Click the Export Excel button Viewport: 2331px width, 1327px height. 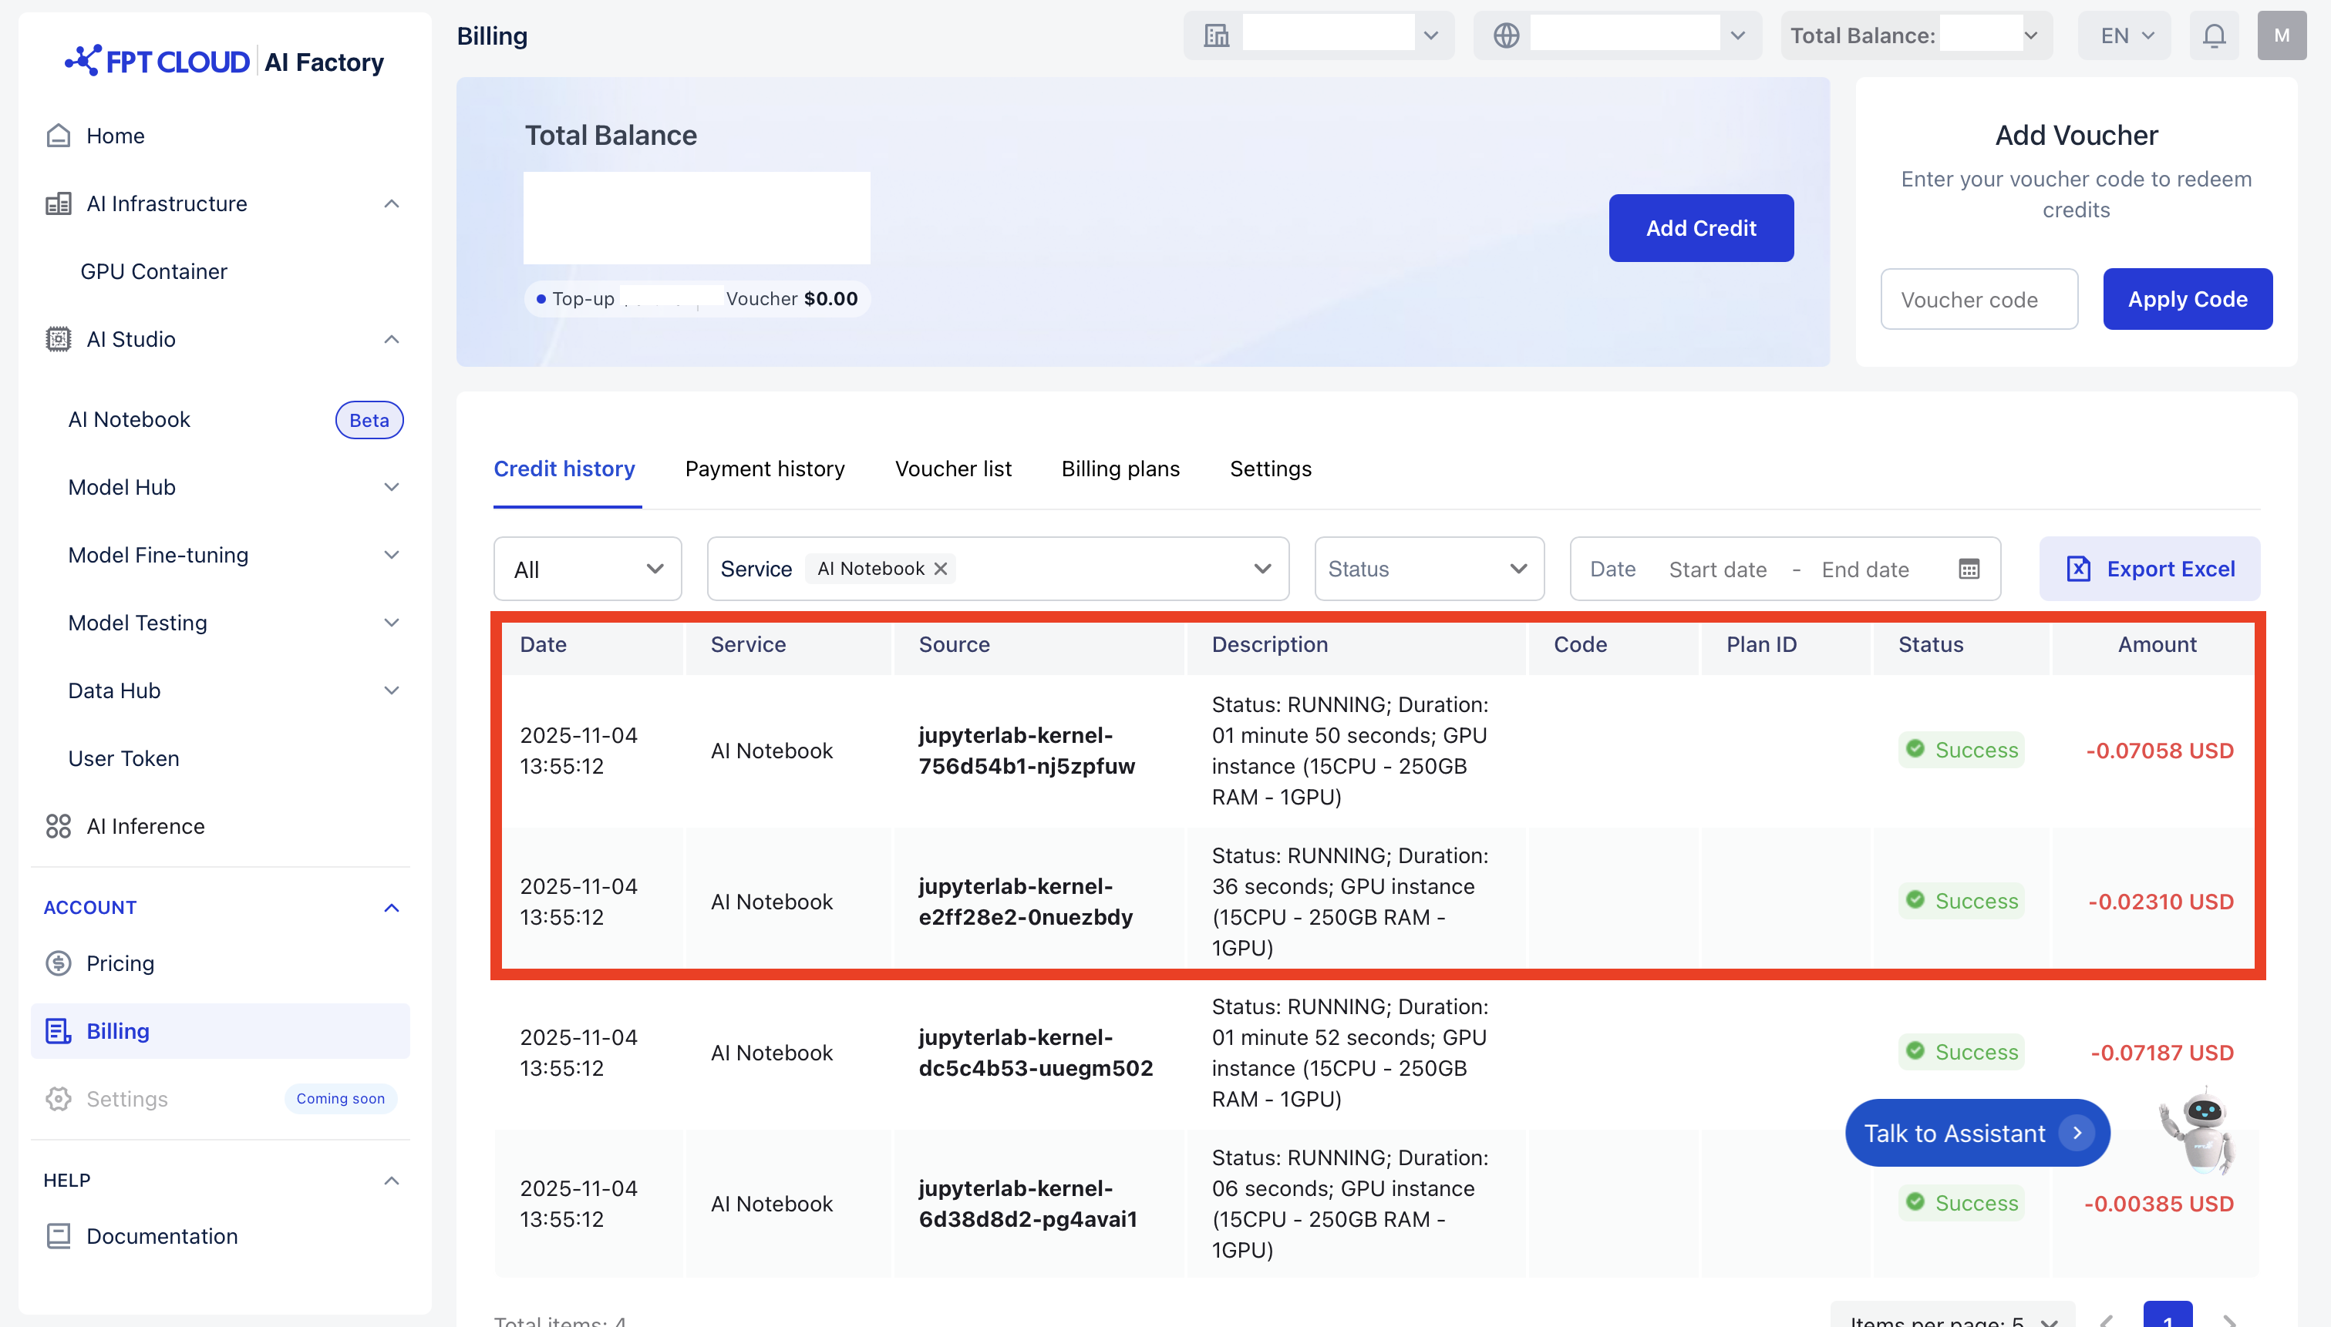(2150, 569)
